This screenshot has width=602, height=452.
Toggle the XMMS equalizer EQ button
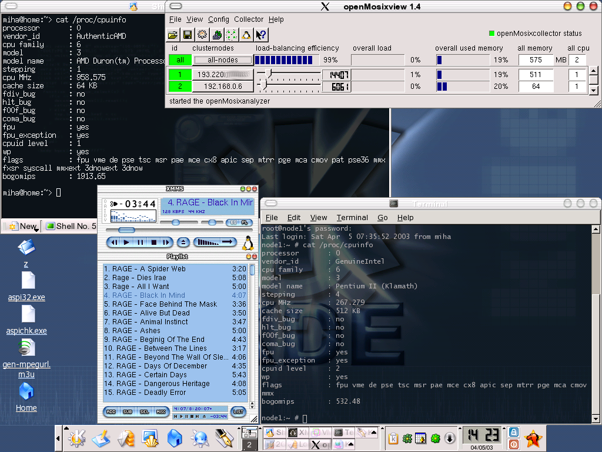[232, 222]
